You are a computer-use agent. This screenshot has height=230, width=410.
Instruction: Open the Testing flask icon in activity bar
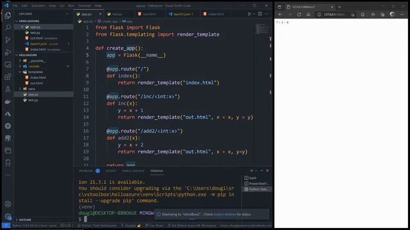[8, 89]
